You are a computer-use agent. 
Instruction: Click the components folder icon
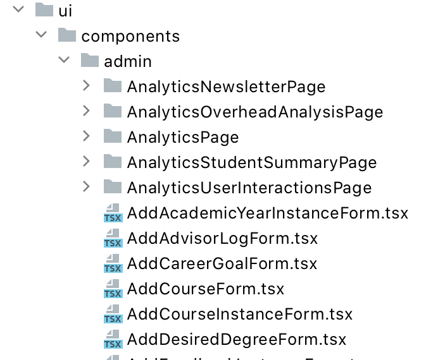(x=66, y=35)
